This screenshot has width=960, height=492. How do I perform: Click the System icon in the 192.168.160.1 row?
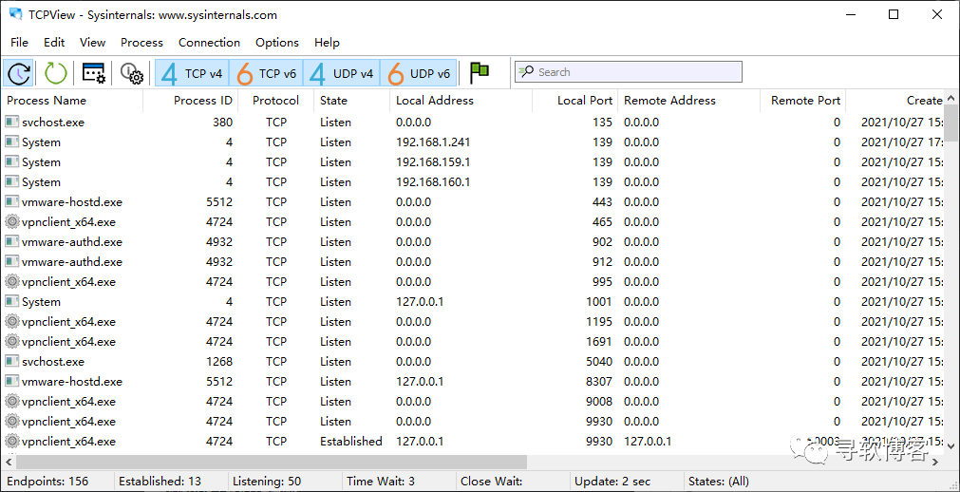(x=11, y=182)
